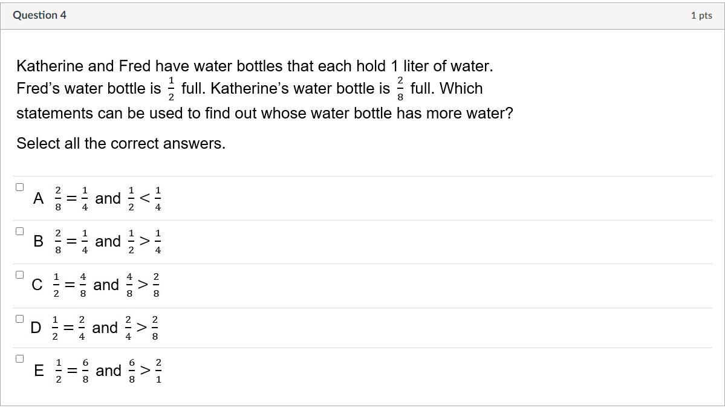Mark the checkbox for answer E

click(19, 358)
